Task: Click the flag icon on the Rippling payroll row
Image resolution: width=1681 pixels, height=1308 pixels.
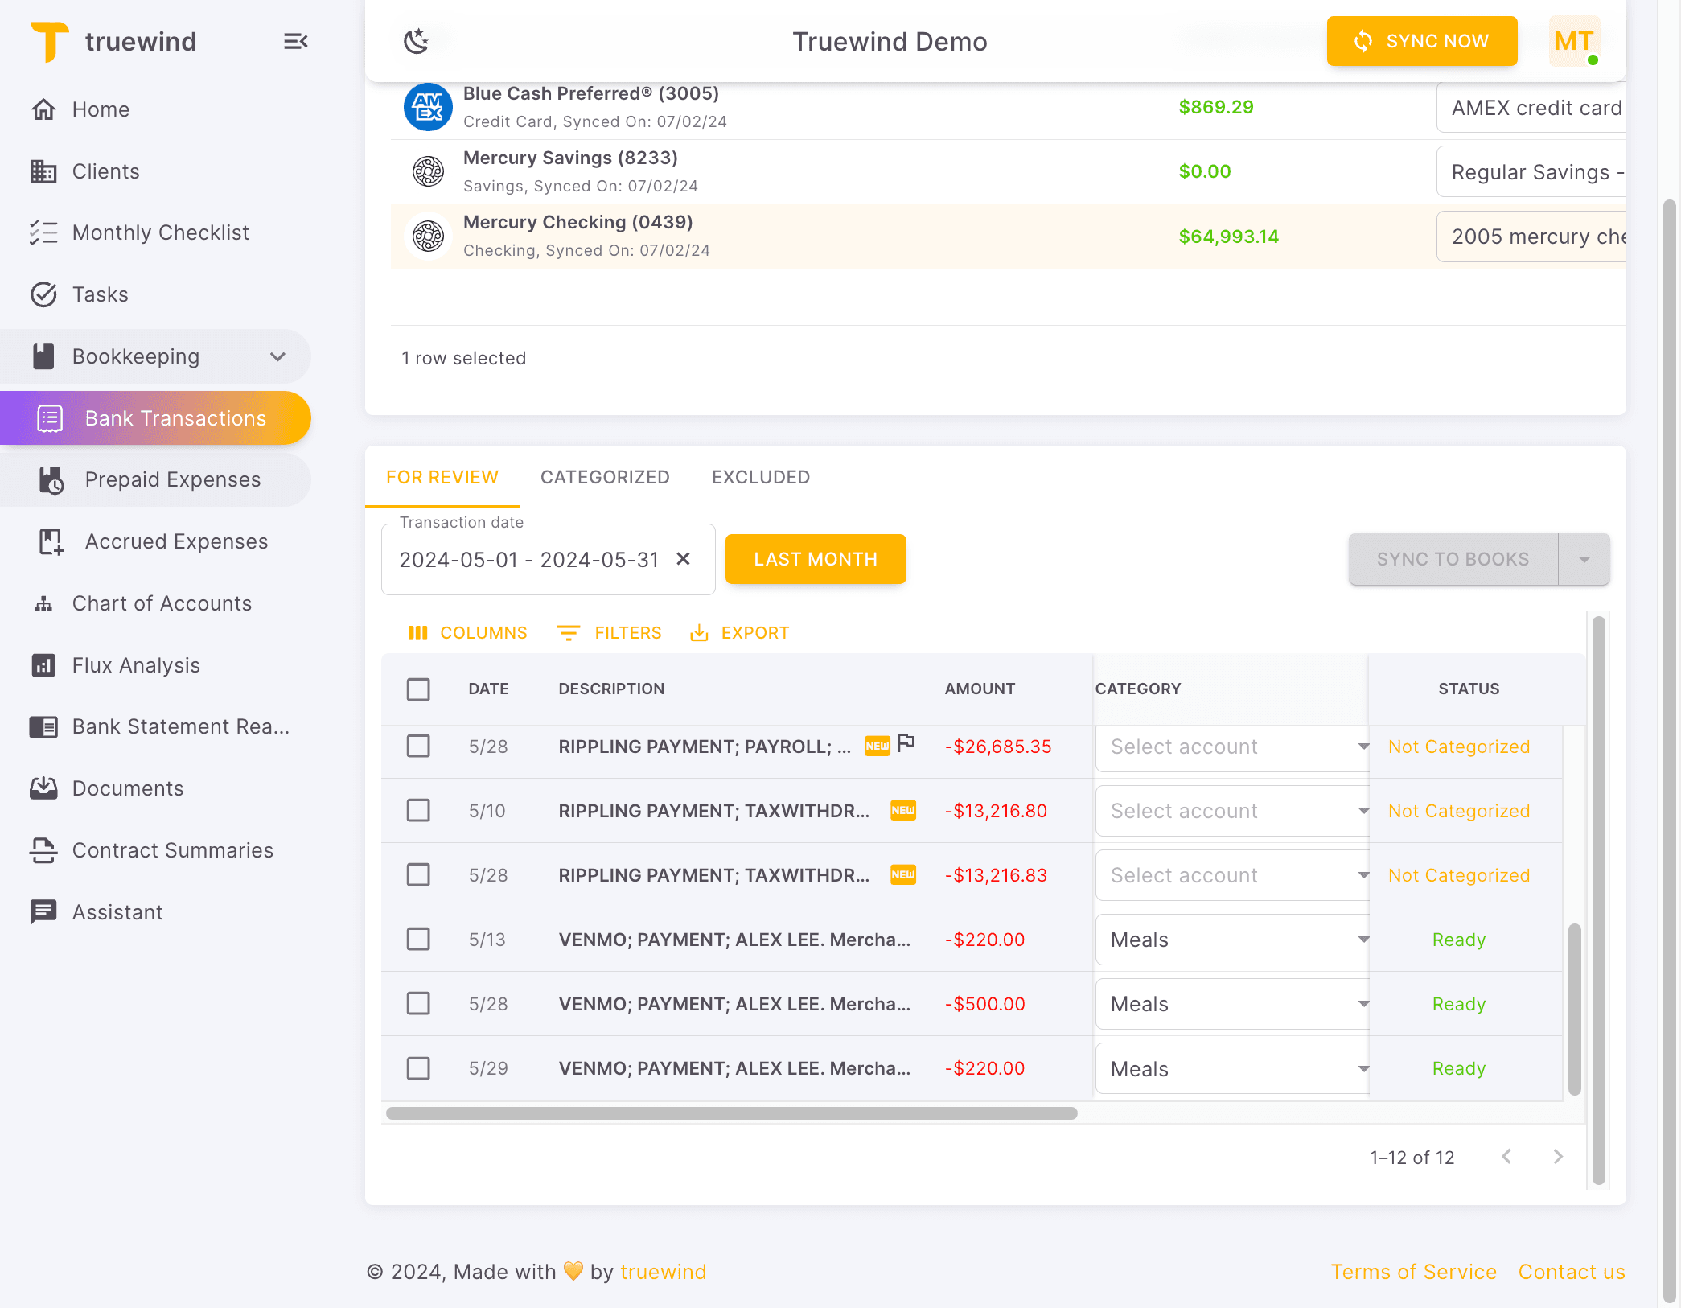Action: (907, 744)
